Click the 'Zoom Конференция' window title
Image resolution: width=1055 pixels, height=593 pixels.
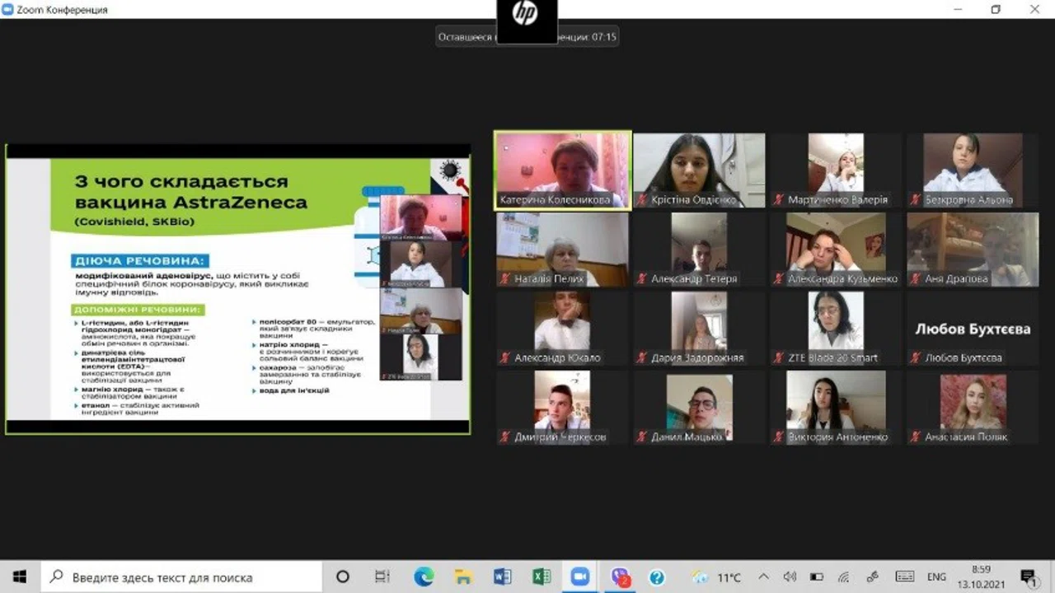pyautogui.click(x=62, y=10)
